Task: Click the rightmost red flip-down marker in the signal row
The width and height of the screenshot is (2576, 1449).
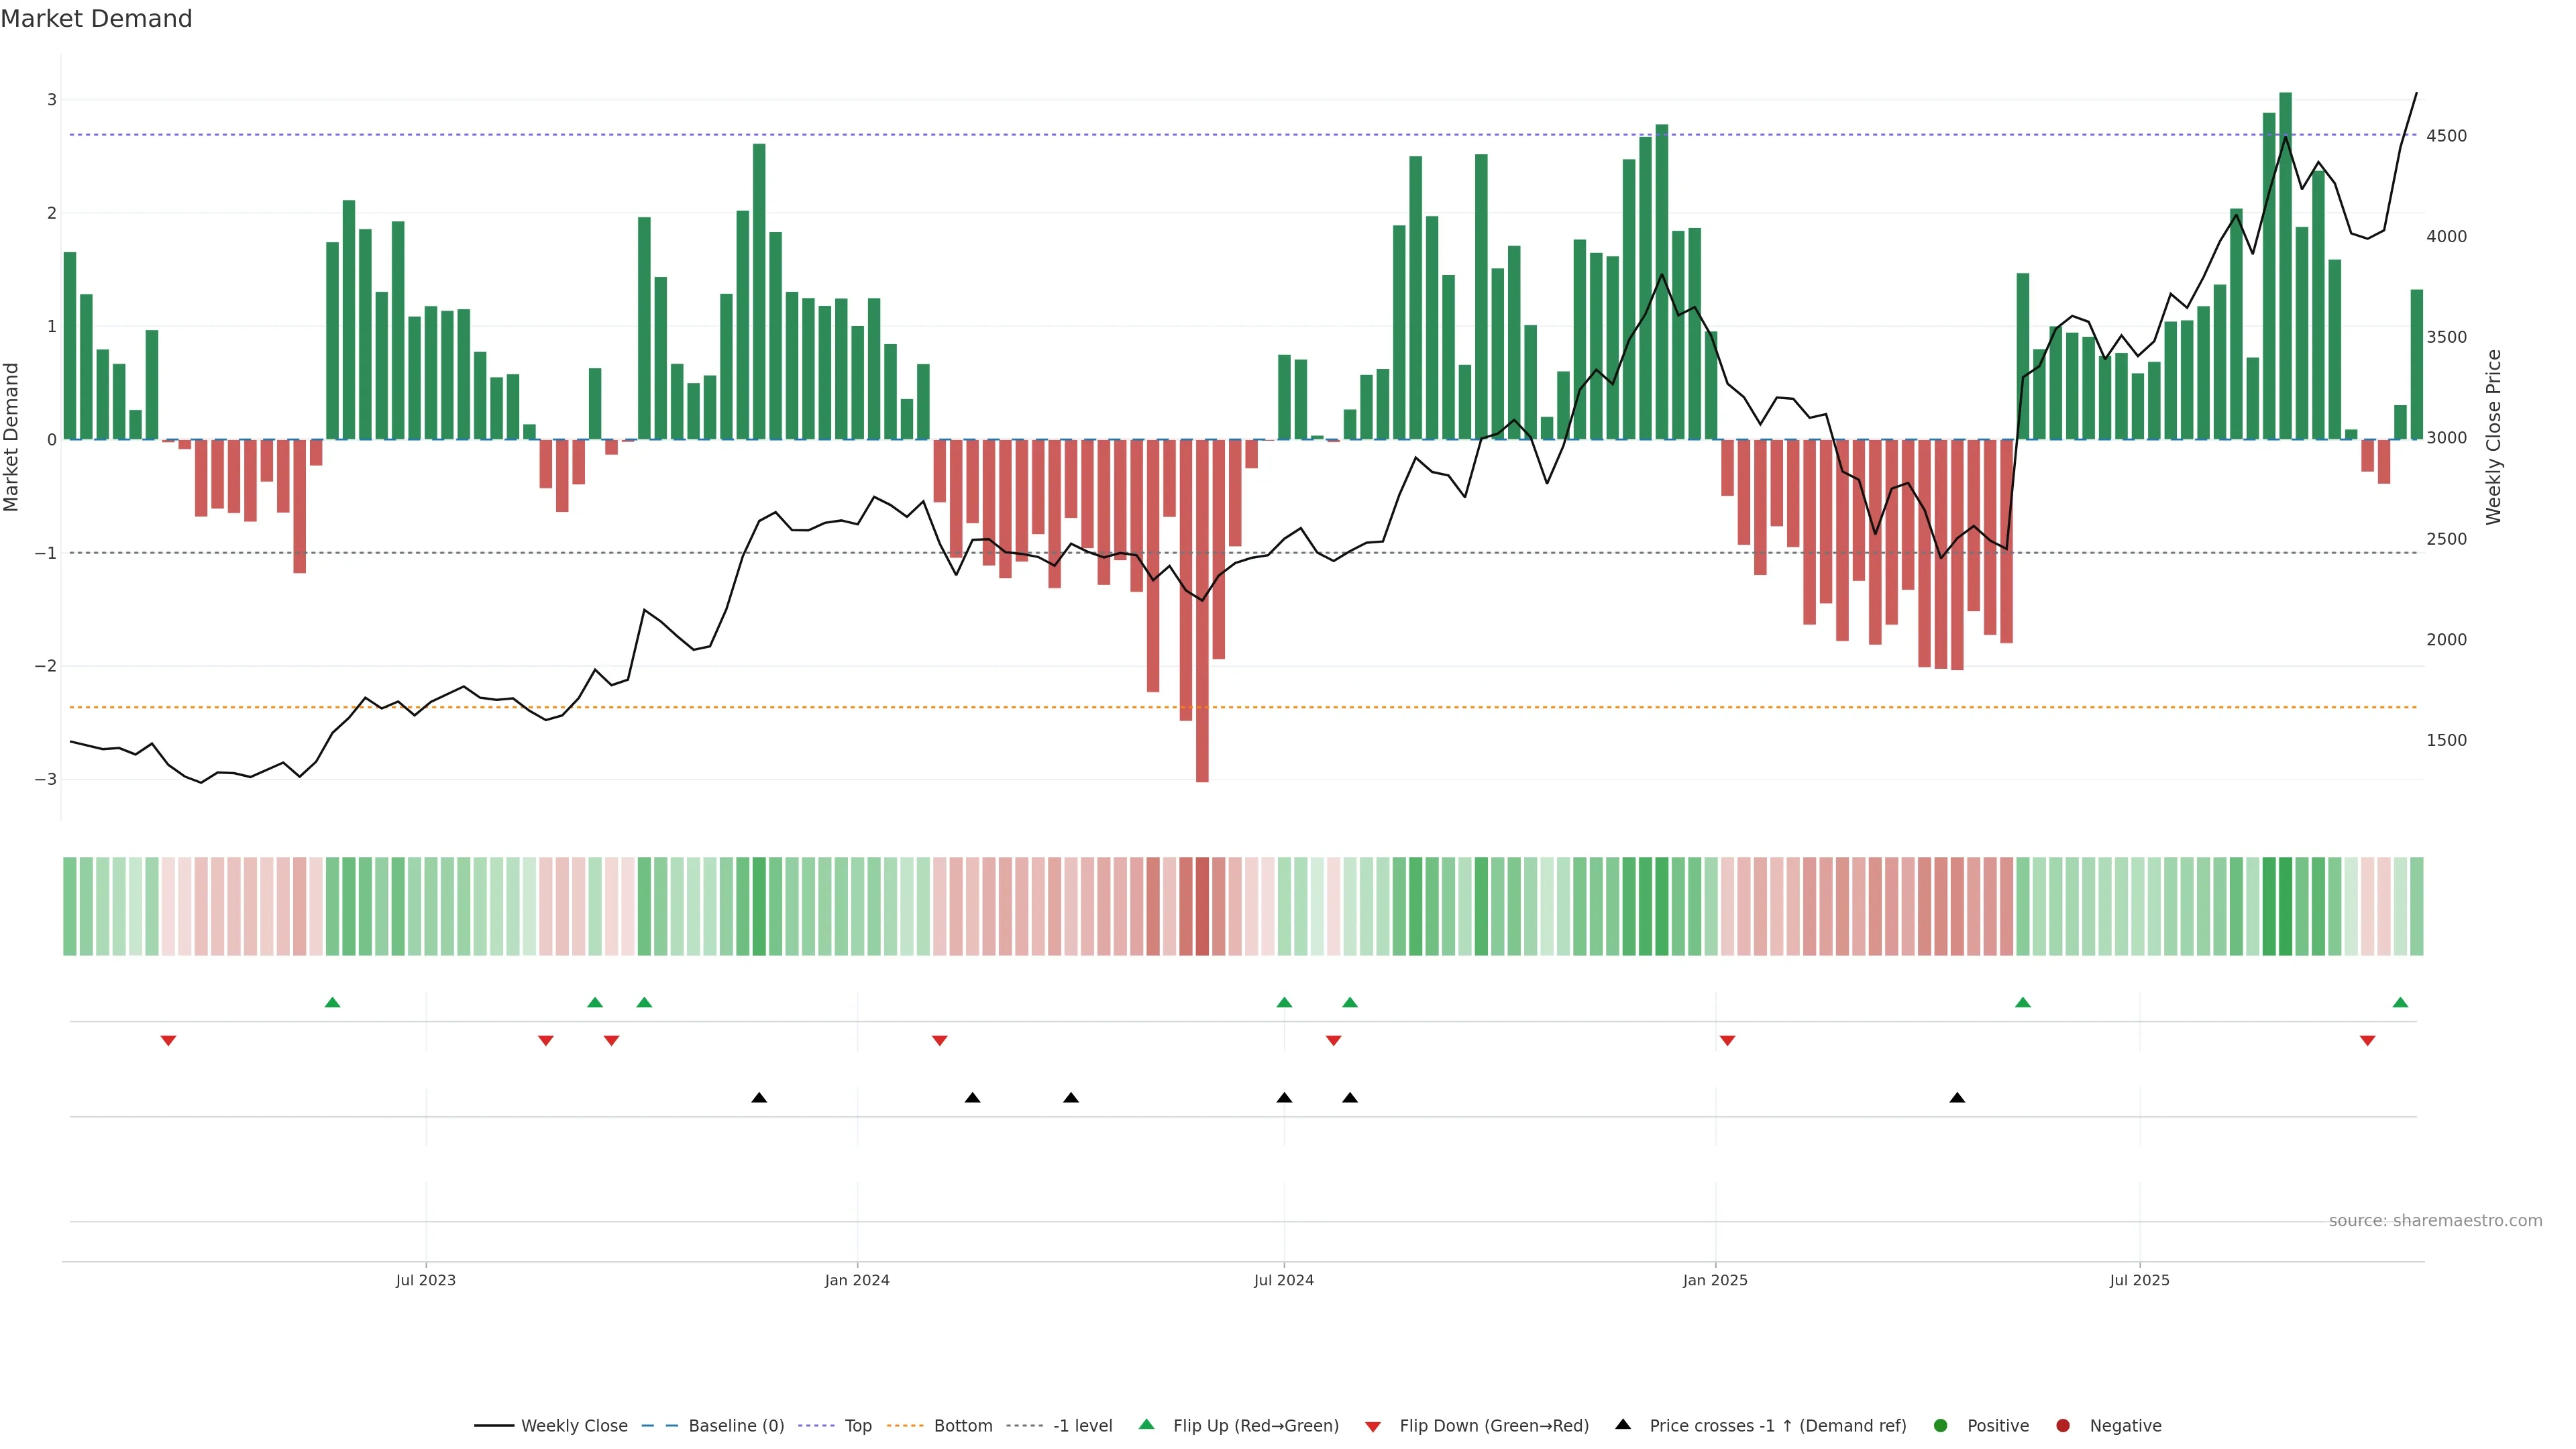Action: [2367, 1041]
